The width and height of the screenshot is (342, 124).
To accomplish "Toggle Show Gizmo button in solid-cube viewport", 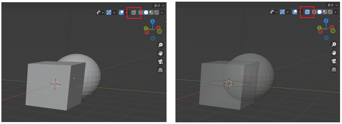I will point(109,12).
